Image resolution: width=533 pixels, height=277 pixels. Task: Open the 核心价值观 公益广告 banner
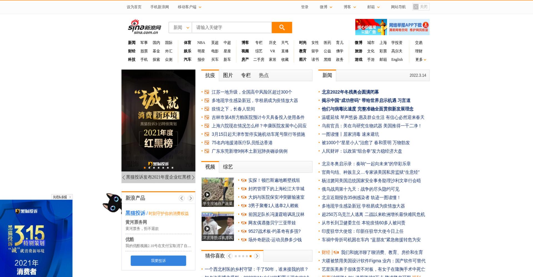coord(371,27)
